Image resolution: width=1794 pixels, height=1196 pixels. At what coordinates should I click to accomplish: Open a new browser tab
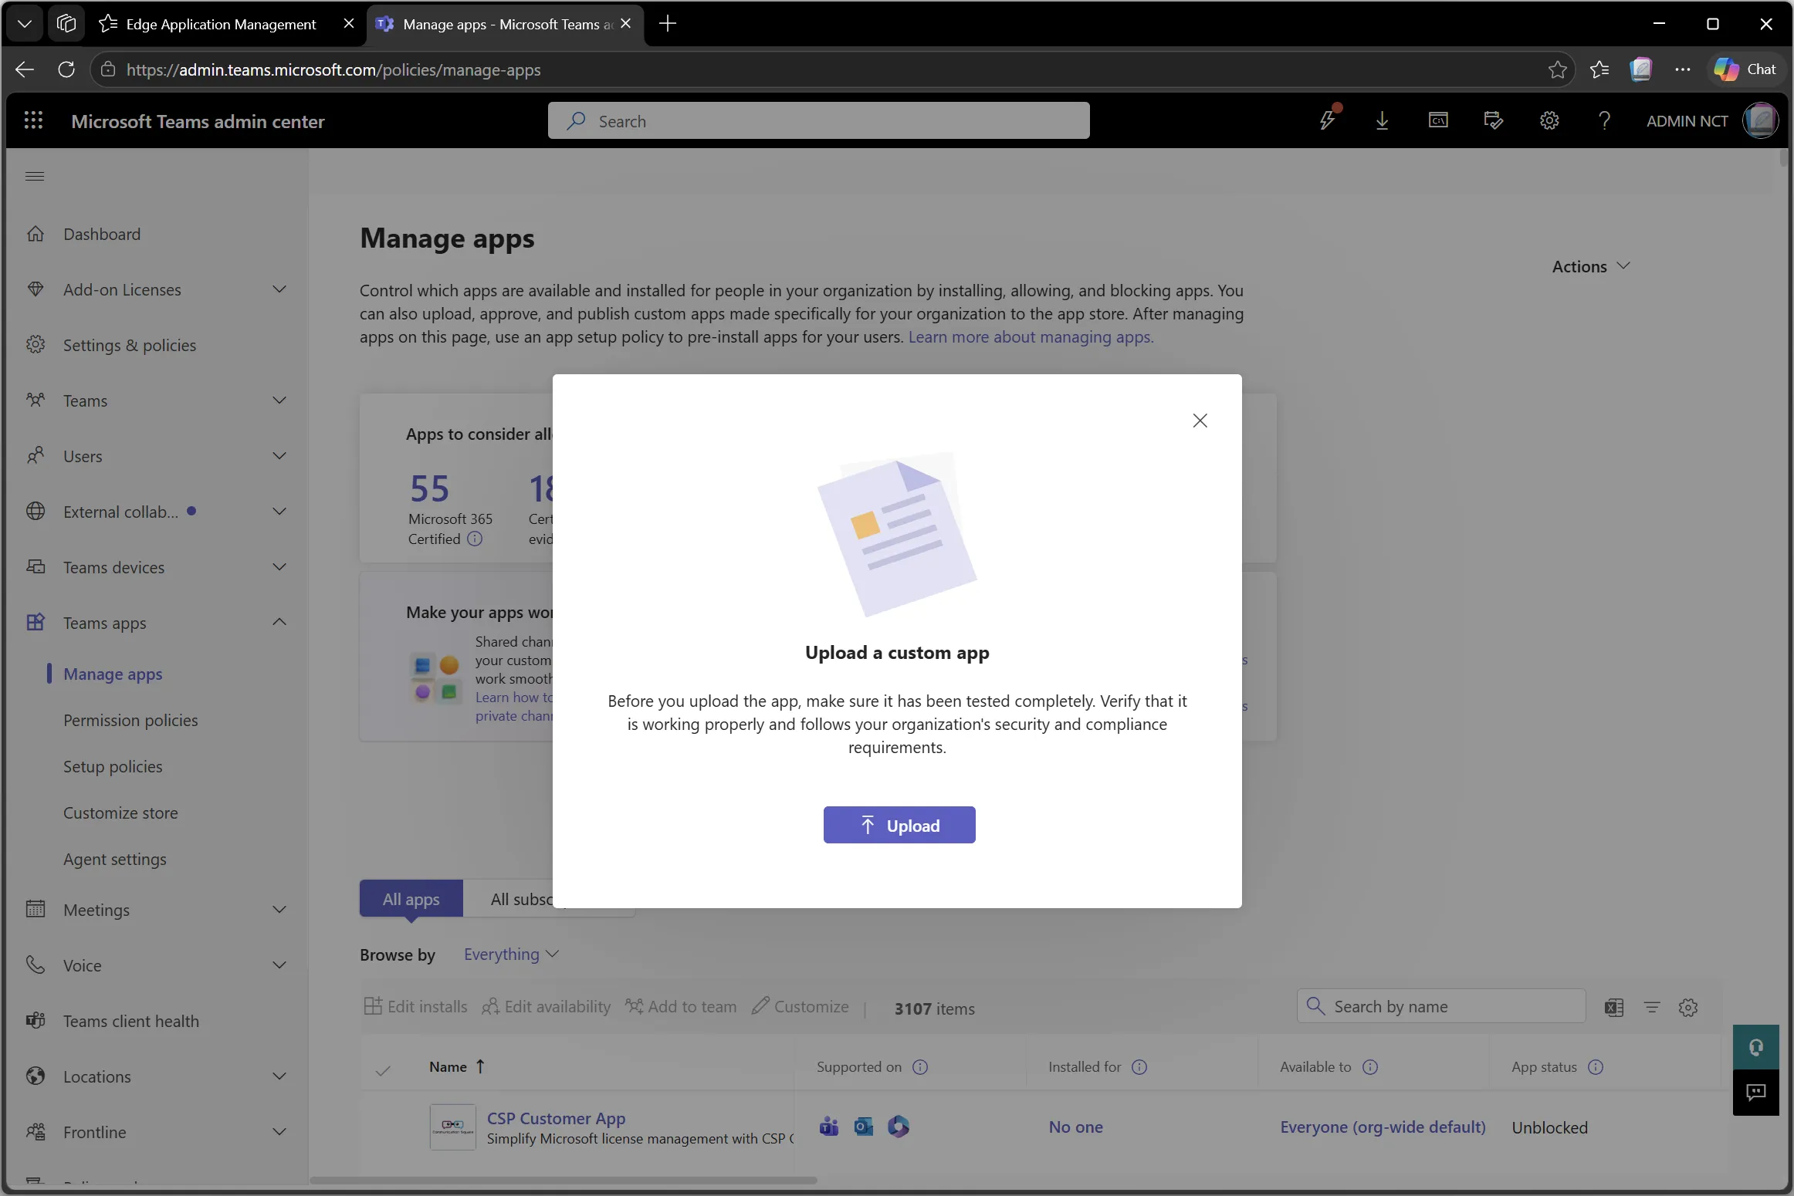pos(668,24)
